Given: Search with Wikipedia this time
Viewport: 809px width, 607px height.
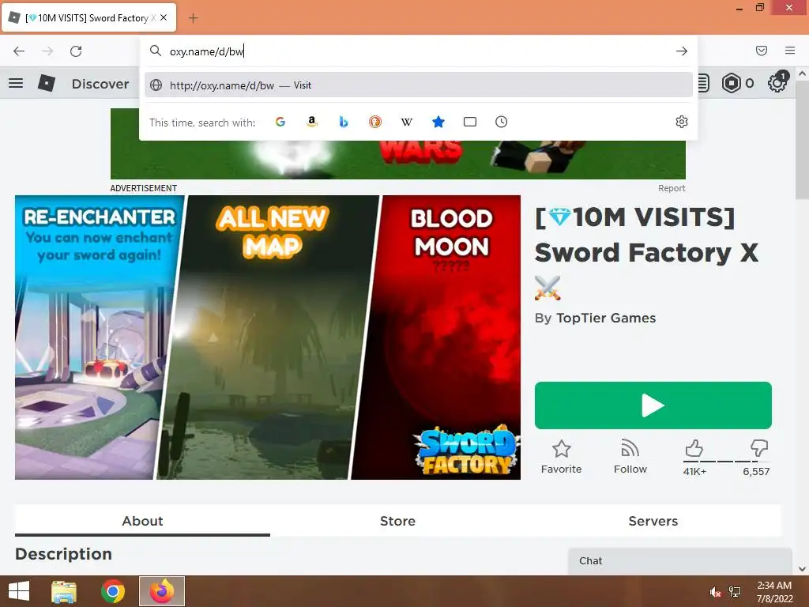Looking at the screenshot, I should [407, 122].
